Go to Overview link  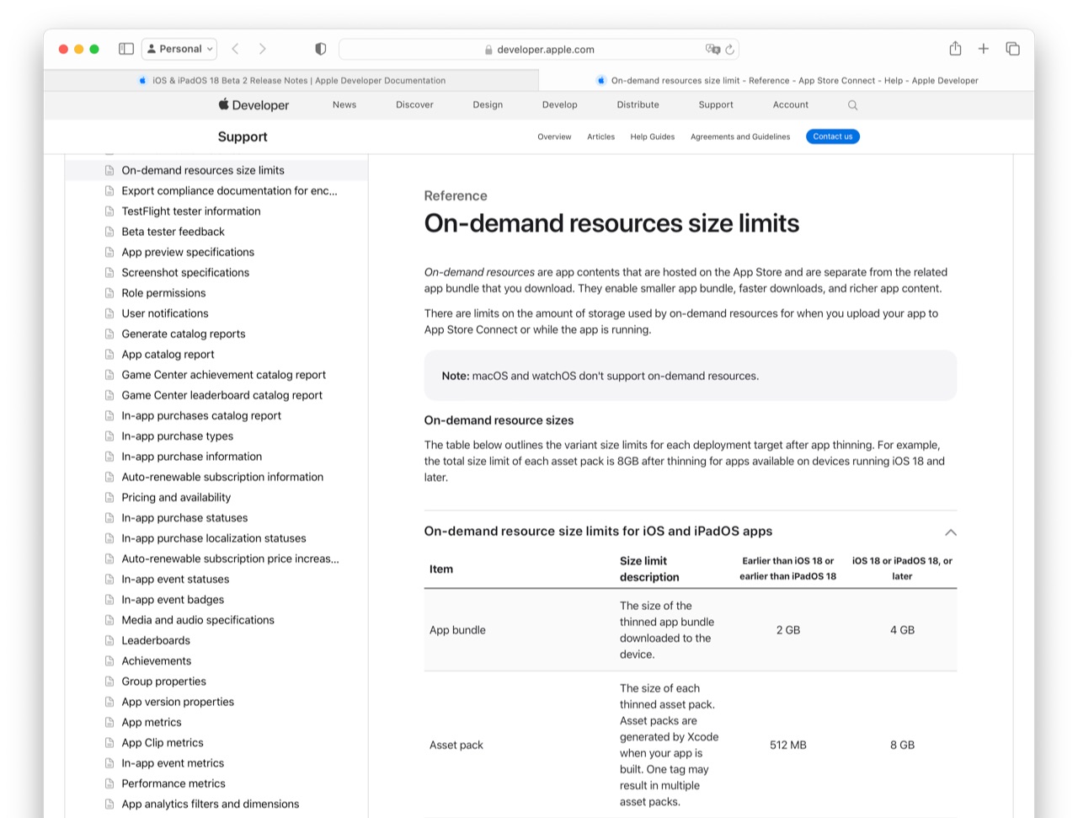554,136
